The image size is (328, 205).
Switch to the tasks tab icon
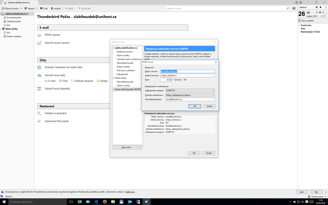(x=301, y=3)
